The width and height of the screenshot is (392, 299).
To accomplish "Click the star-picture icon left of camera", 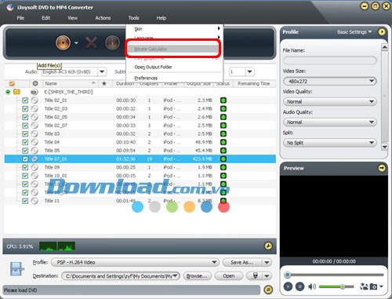I will 364,286.
